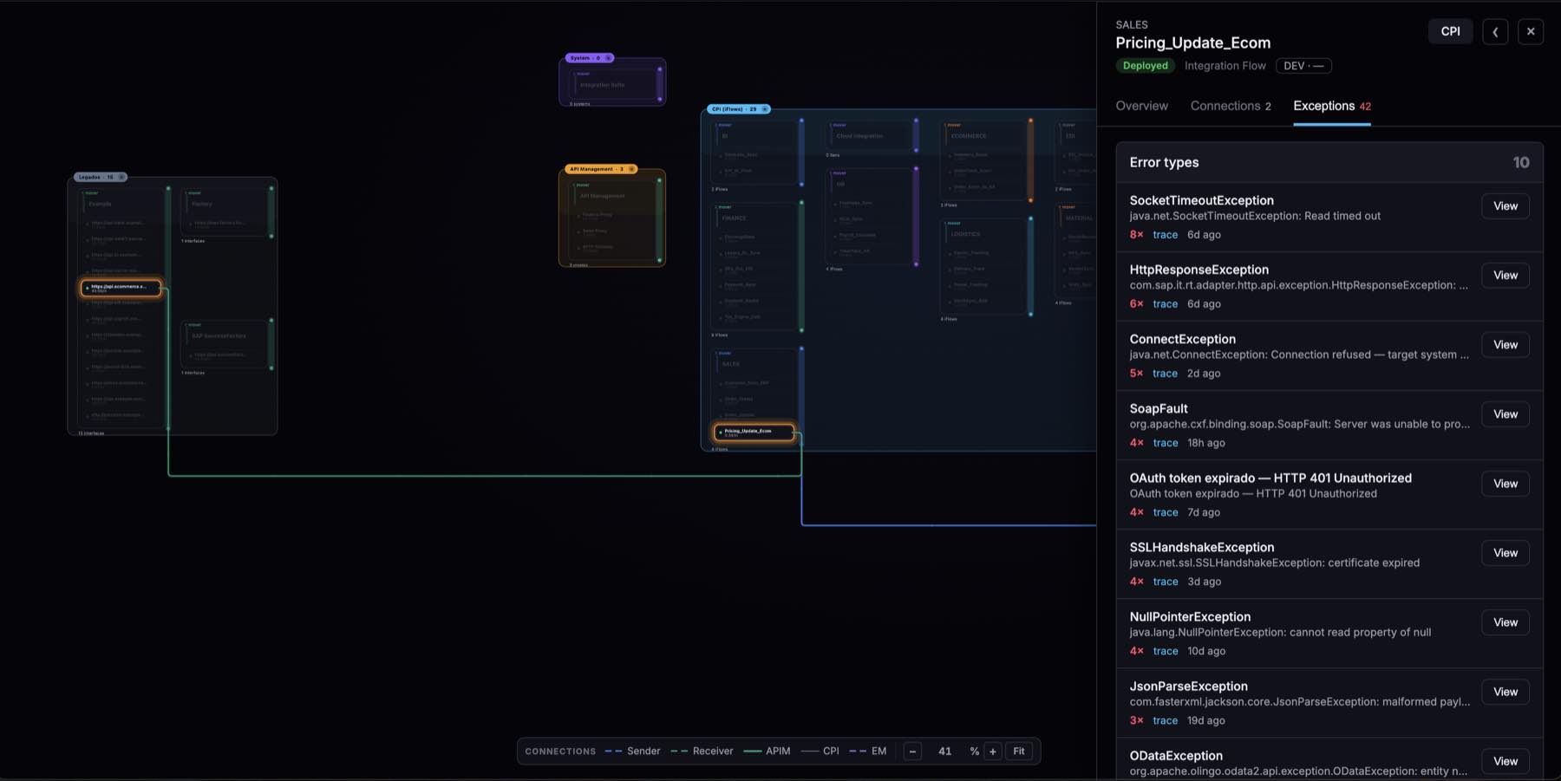Click the System group badge icon
The width and height of the screenshot is (1561, 781).
(x=608, y=58)
